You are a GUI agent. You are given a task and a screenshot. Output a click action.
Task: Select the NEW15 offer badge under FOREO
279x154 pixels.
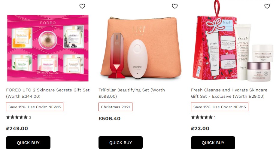pyautogui.click(x=35, y=107)
